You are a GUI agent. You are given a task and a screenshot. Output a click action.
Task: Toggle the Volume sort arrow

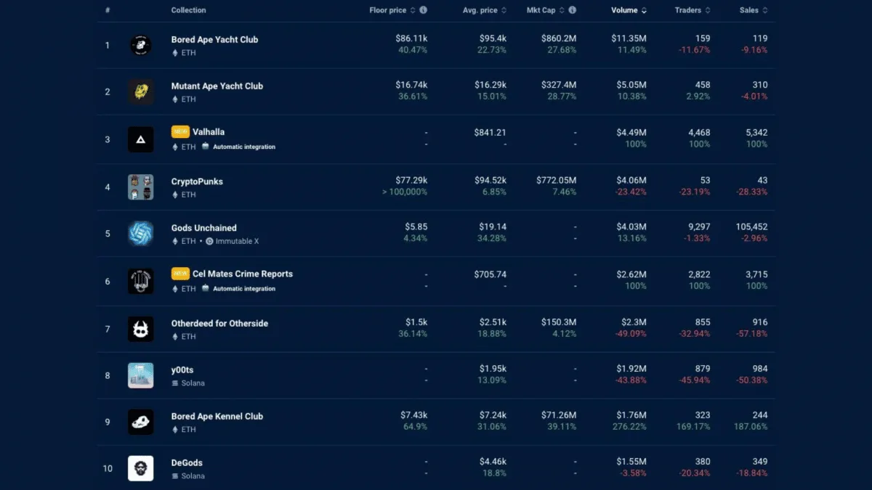click(x=644, y=10)
